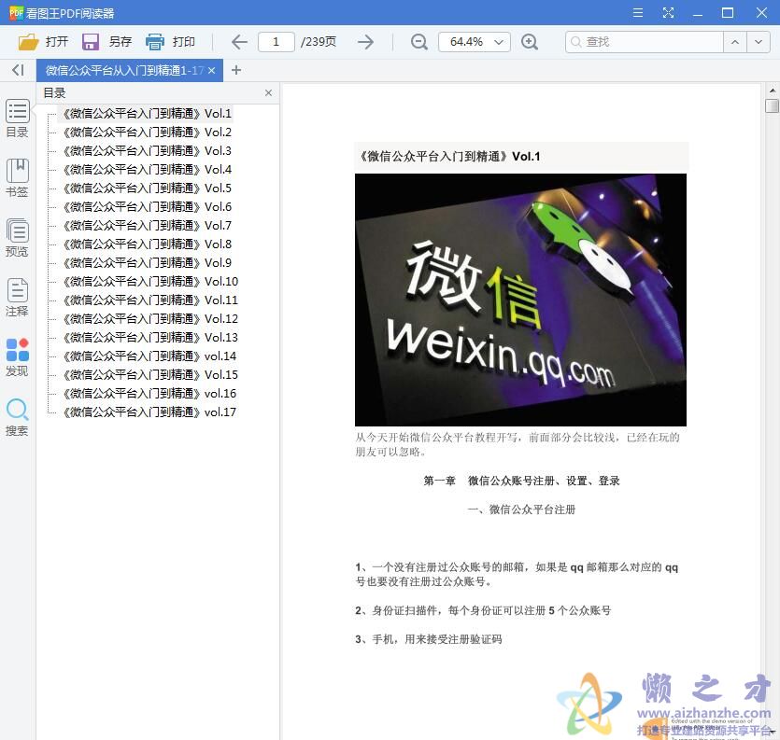Find next match with down arrow
The width and height of the screenshot is (780, 740).
point(759,42)
